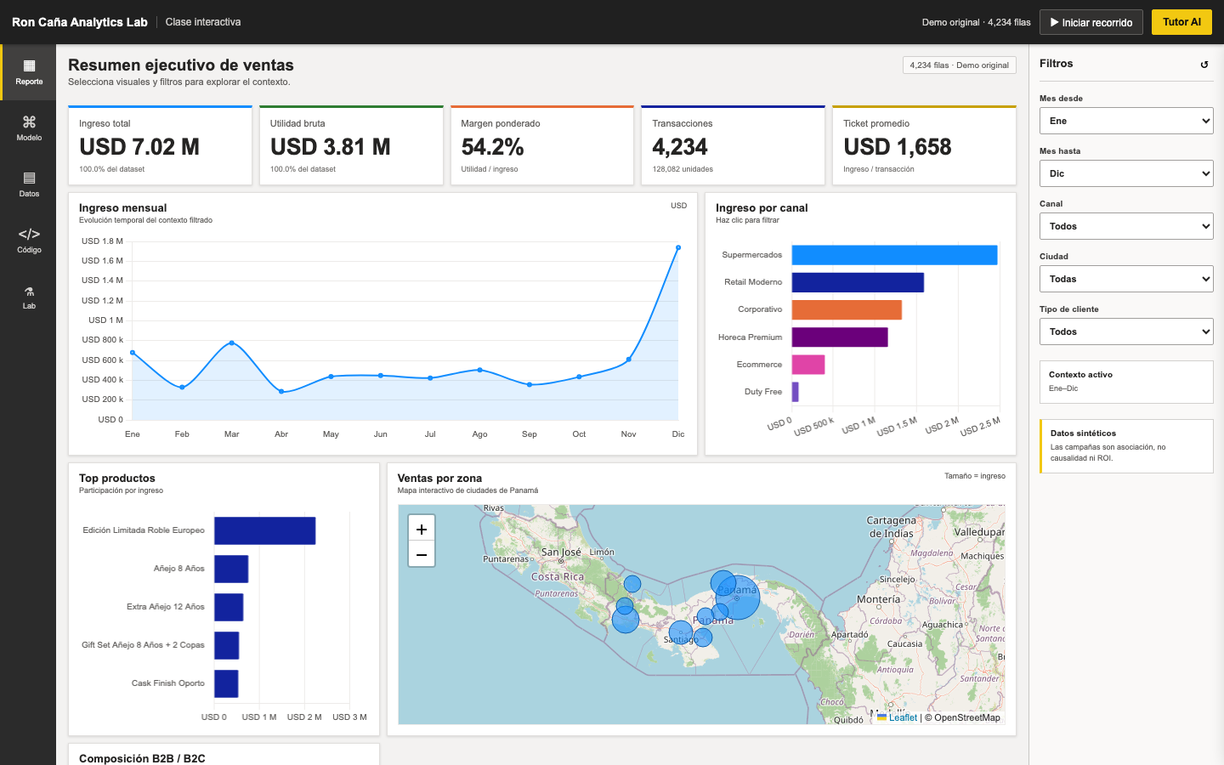Zoom in on the Panama map
Image resolution: width=1224 pixels, height=765 pixels.
point(422,529)
